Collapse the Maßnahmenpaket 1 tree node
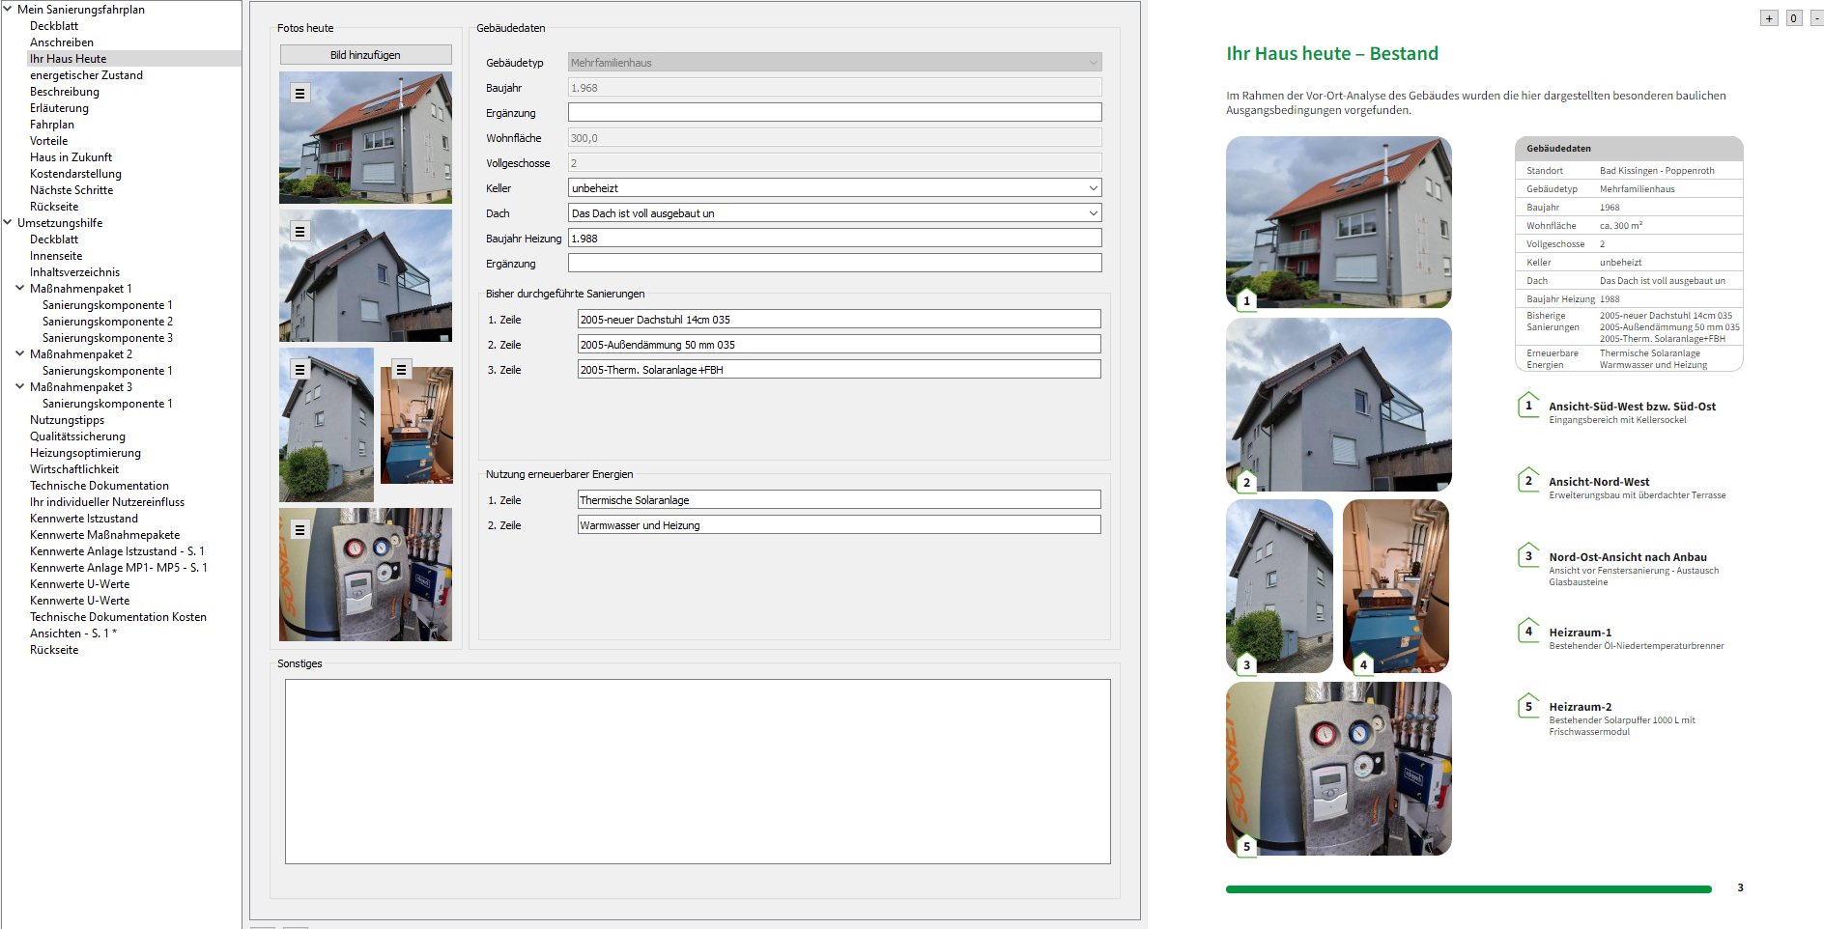The width and height of the screenshot is (1824, 929). (x=20, y=289)
